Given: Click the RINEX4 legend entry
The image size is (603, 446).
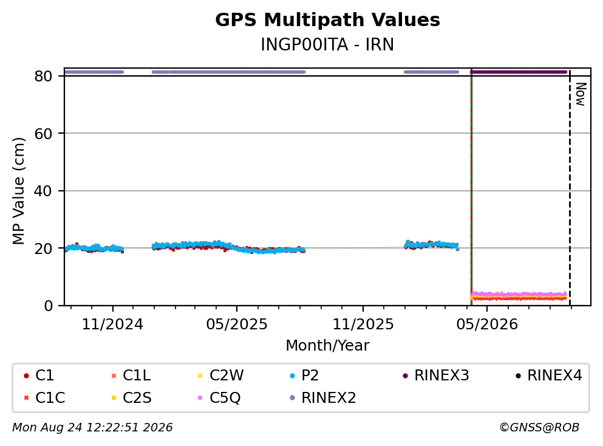Looking at the screenshot, I should click(x=549, y=376).
